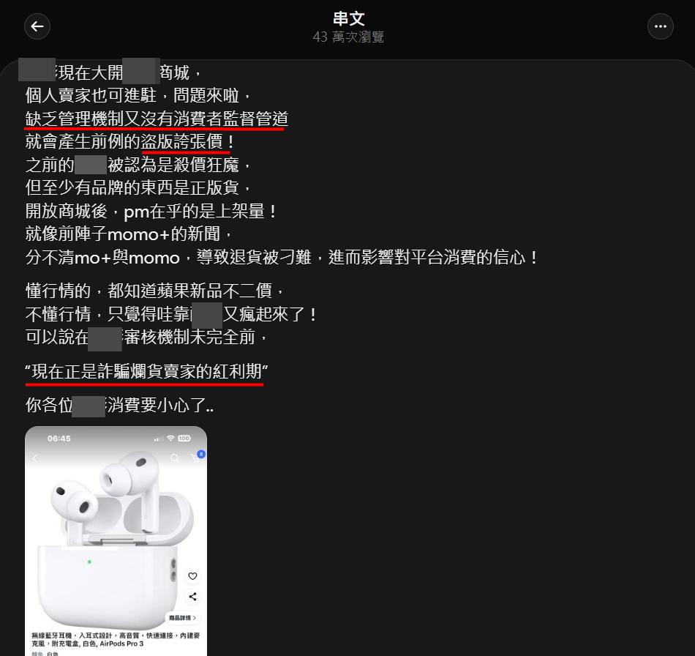
Task: Click the line 懂行情的，都知道蘋果新品不二價
Action: click(x=154, y=291)
